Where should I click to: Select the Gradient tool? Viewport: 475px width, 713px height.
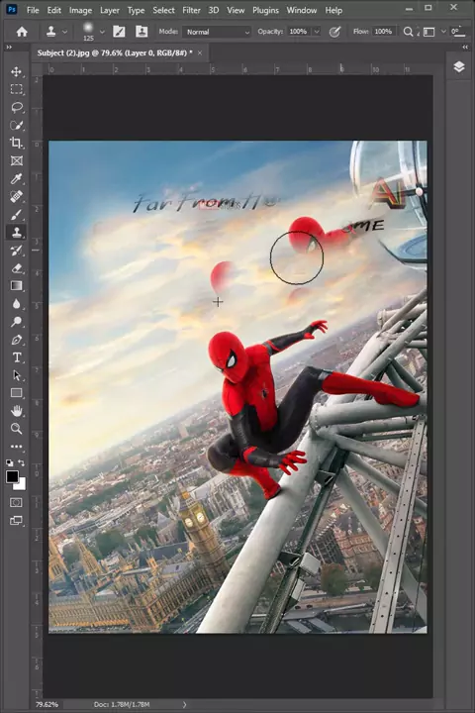click(17, 286)
